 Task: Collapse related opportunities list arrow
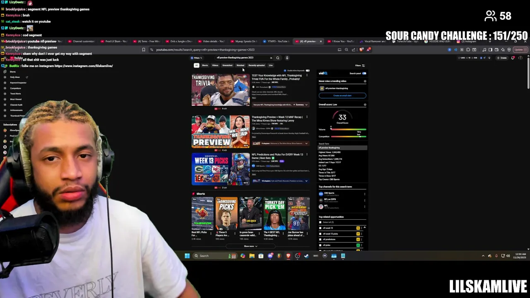tap(364, 228)
